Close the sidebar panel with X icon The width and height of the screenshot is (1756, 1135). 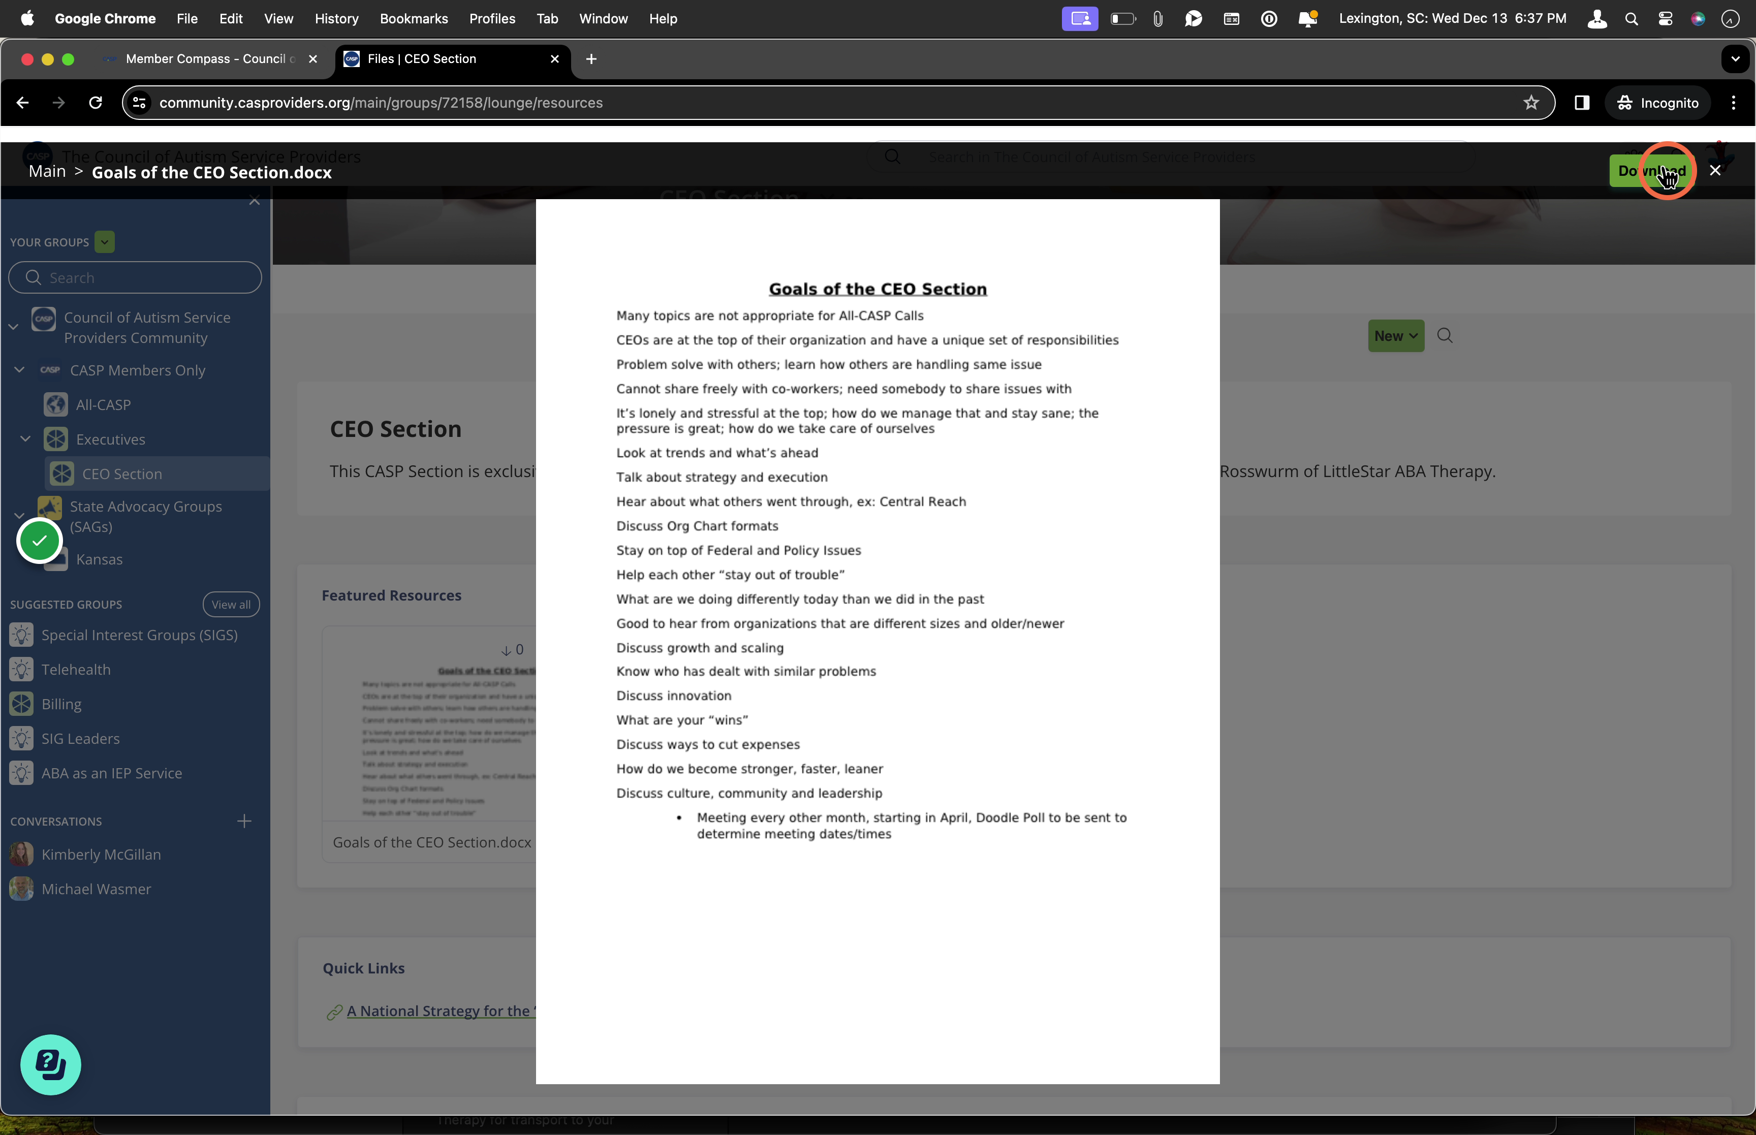point(254,201)
